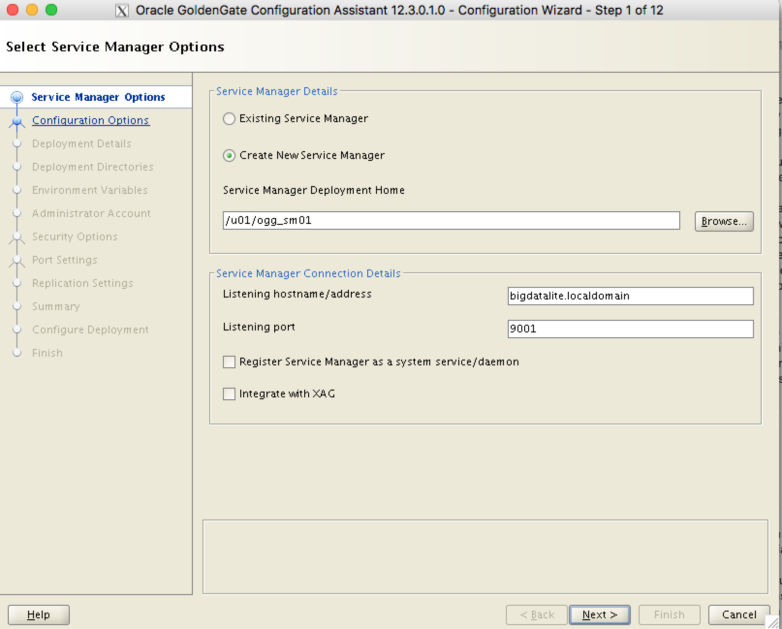
Task: Navigate to the Summary step in sidebar
Action: point(56,306)
